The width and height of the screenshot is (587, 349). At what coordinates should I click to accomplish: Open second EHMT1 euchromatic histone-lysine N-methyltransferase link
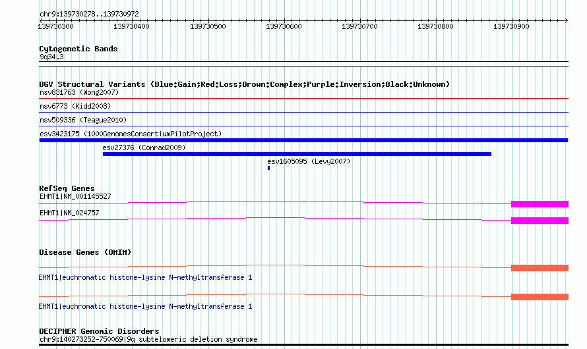145,306
